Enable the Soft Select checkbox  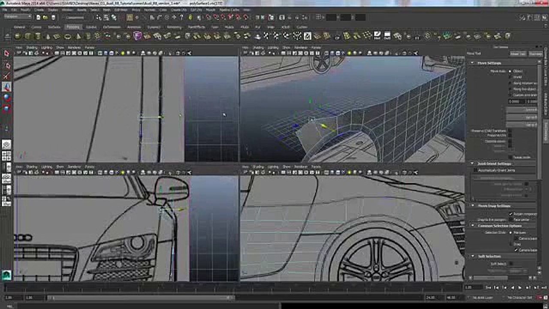pyautogui.click(x=510, y=264)
